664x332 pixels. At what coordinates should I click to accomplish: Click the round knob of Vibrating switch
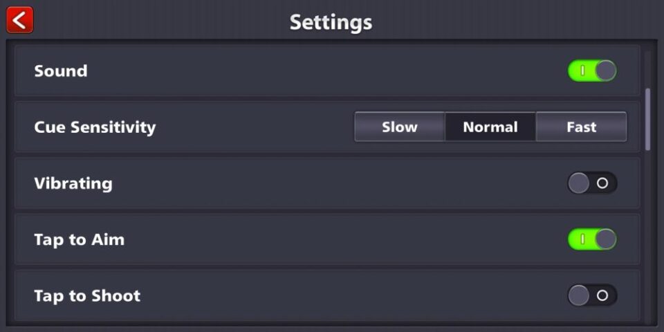(578, 183)
